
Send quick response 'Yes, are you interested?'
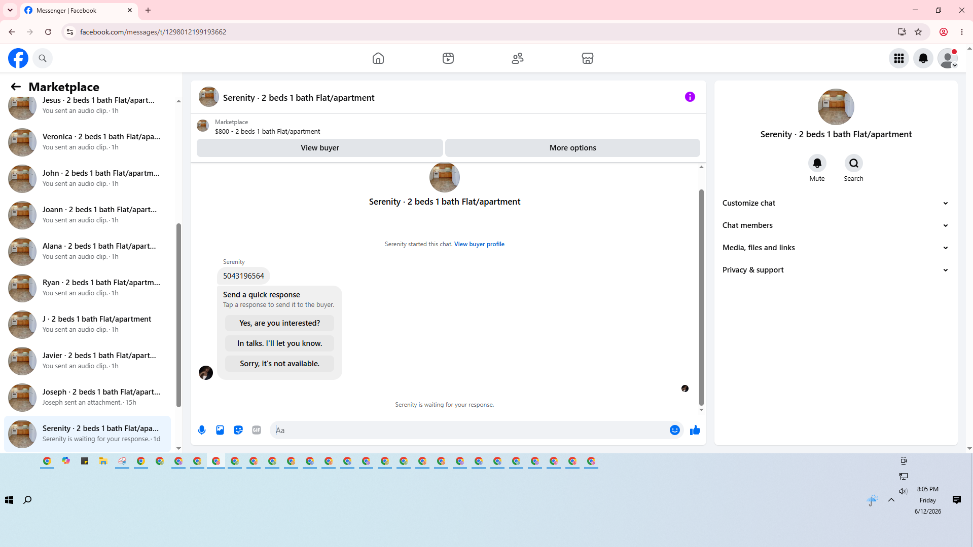click(280, 323)
